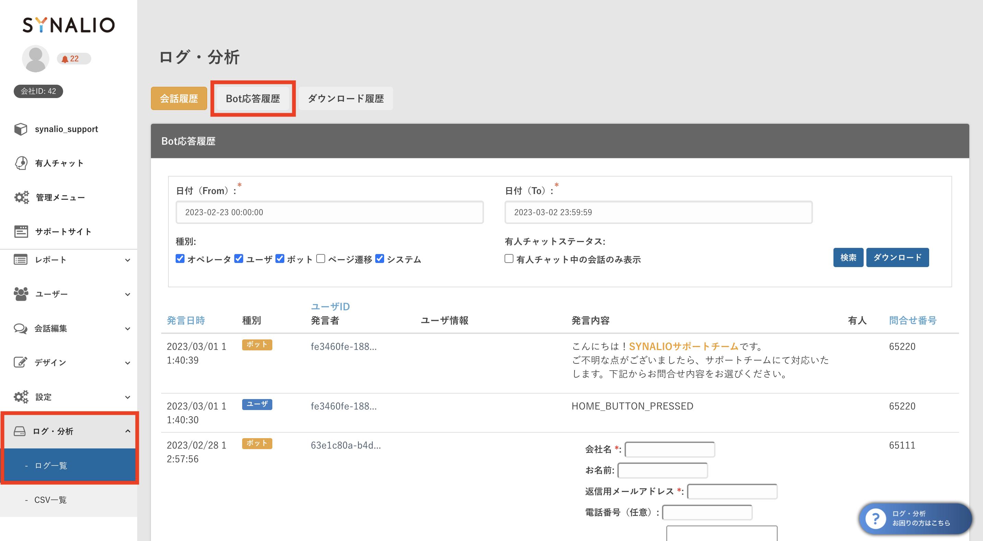Viewport: 983px width, 541px height.
Task: Expand the ユーザー menu chevron
Action: [128, 294]
